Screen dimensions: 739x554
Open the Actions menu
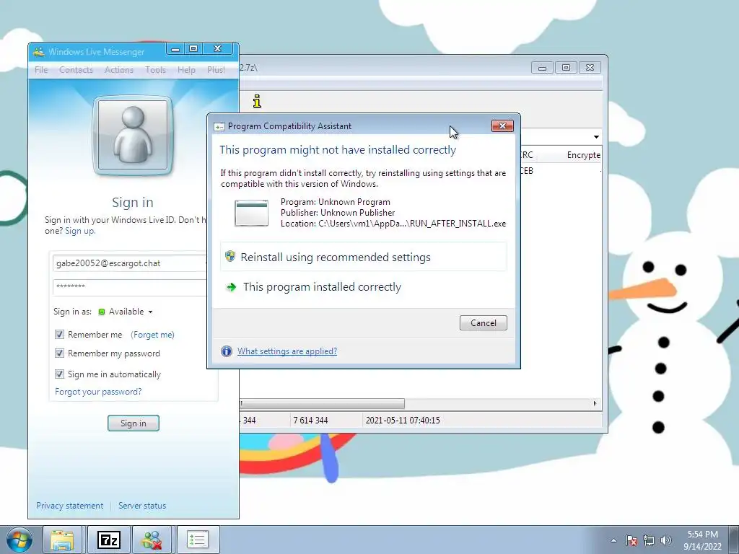point(119,70)
